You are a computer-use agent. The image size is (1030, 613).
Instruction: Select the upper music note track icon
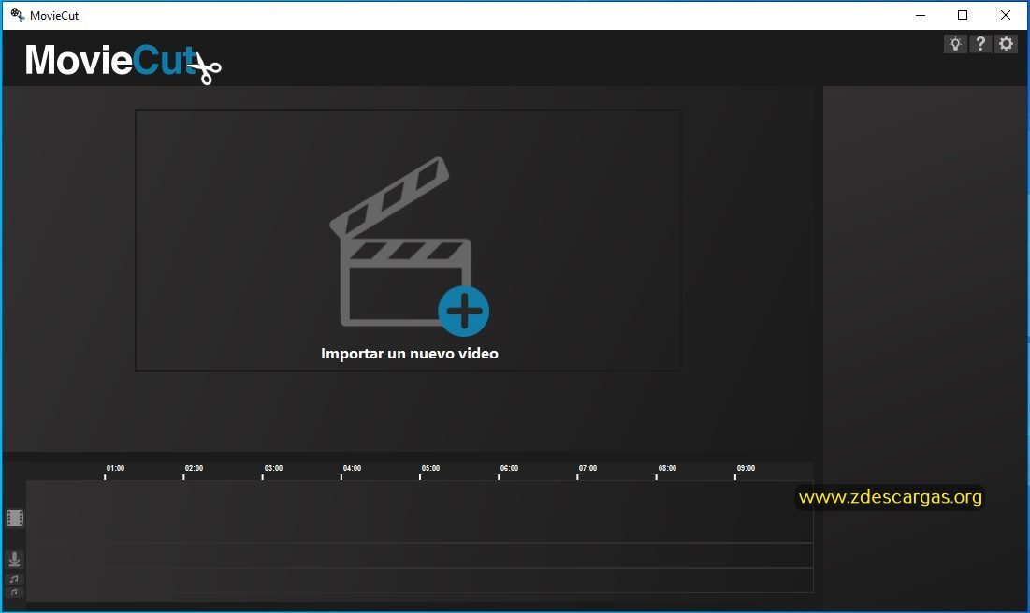(x=14, y=578)
